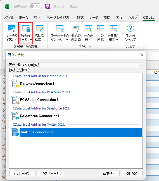Click the Twitter connection file icon
Screen dimensions: 159x181
[x=15, y=132]
